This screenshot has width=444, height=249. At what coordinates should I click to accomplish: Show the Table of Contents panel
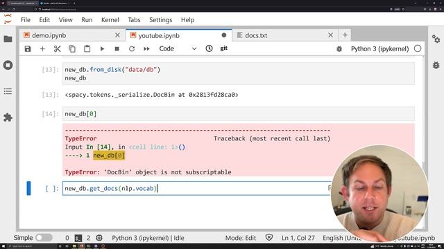[x=8, y=91]
